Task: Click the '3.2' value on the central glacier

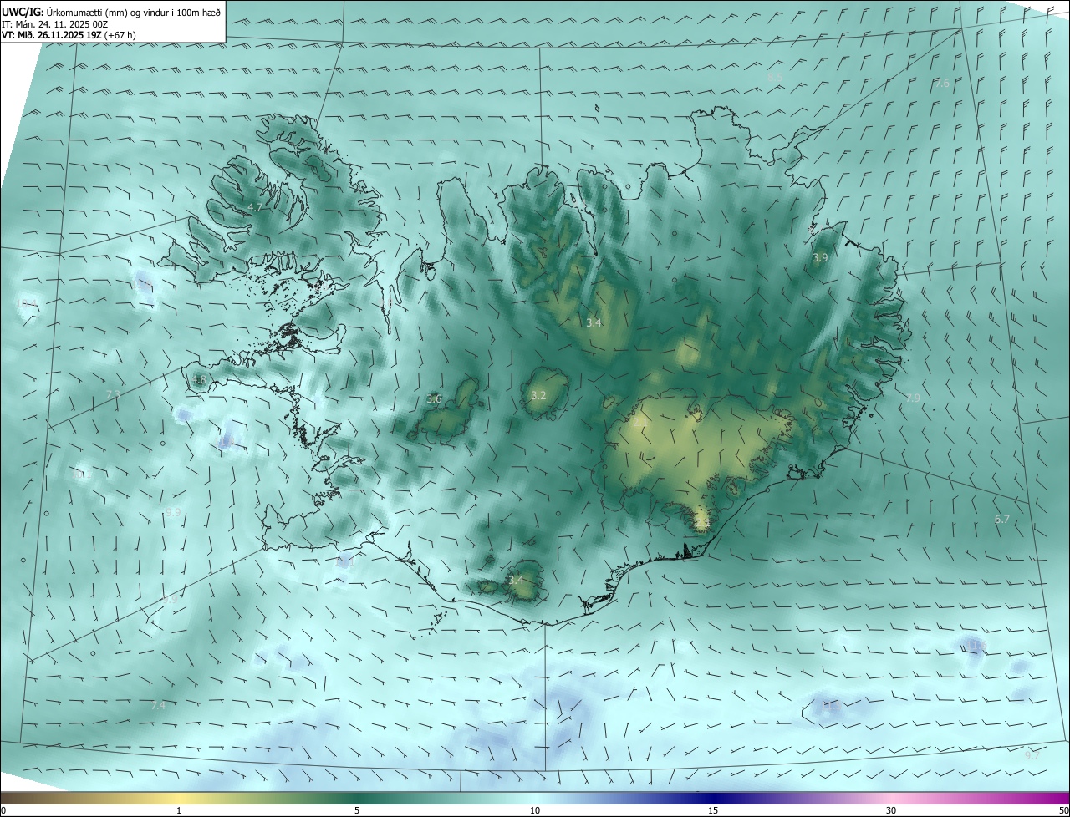Action: (538, 395)
